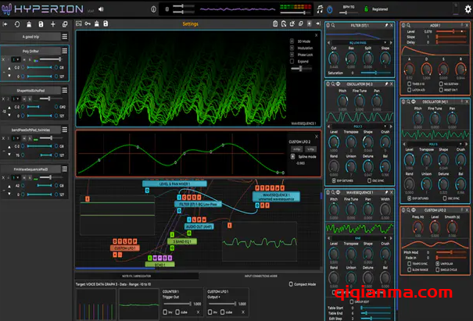Close the Custom LFO 2 editor panel
The height and width of the screenshot is (321, 473).
coord(315,136)
